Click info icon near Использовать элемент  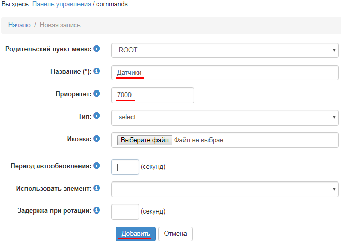[x=97, y=188]
